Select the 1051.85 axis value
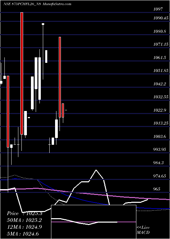 (161, 71)
